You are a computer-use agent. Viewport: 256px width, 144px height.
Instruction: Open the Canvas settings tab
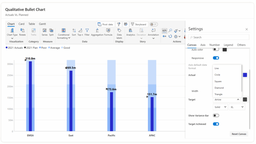(x=192, y=45)
